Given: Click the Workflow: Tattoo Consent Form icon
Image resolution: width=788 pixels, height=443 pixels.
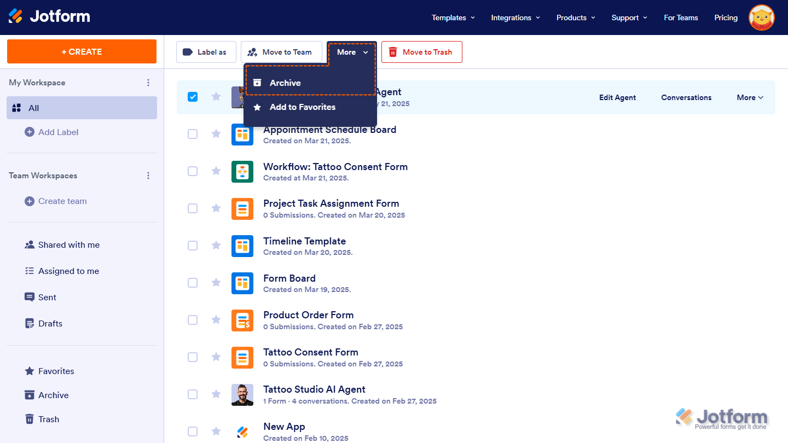Looking at the screenshot, I should pos(242,171).
